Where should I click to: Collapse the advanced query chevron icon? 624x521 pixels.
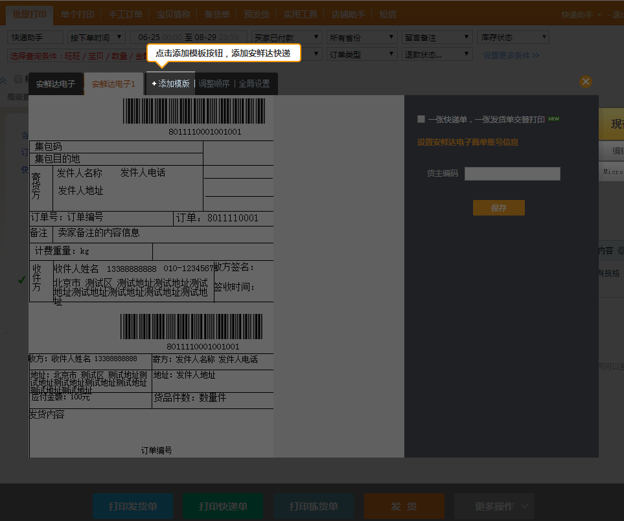point(3,81)
